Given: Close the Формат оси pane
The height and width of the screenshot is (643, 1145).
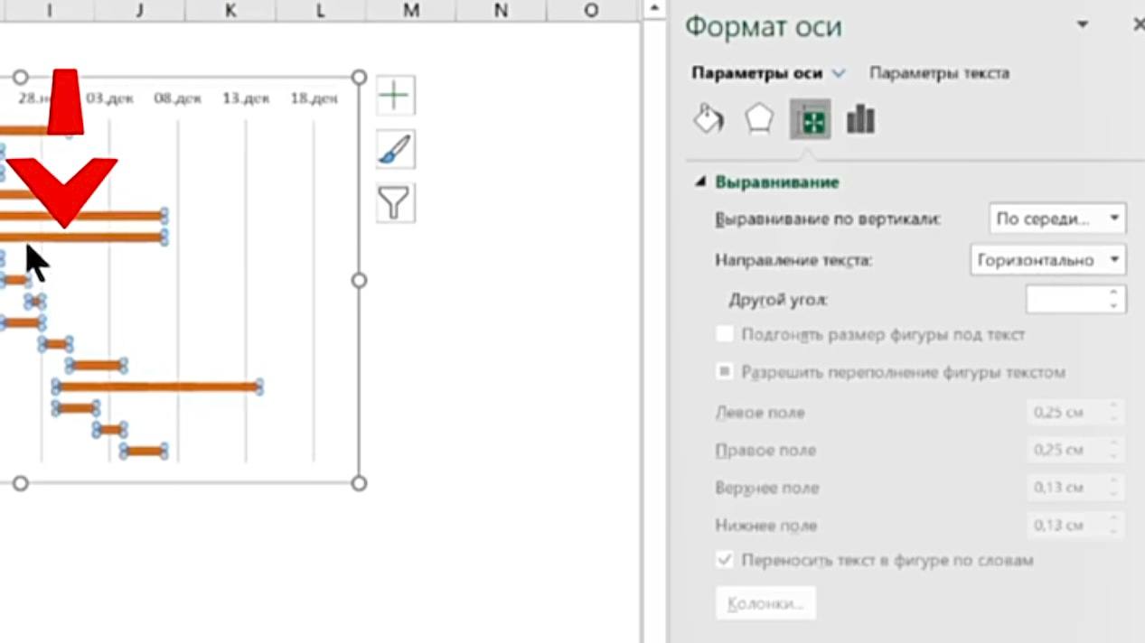Looking at the screenshot, I should point(1138,25).
